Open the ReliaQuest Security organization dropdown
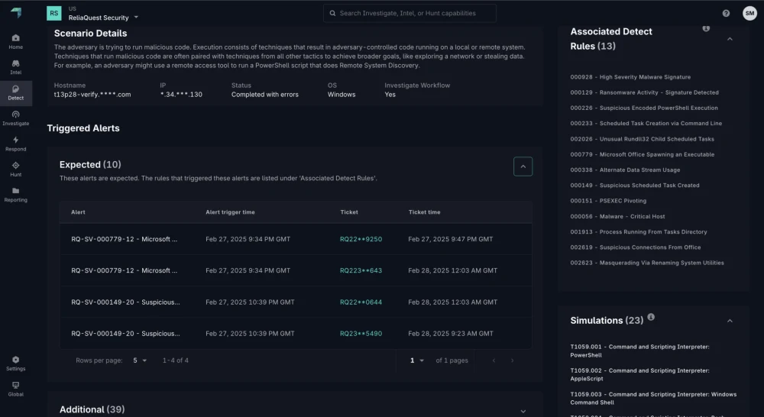 point(103,18)
